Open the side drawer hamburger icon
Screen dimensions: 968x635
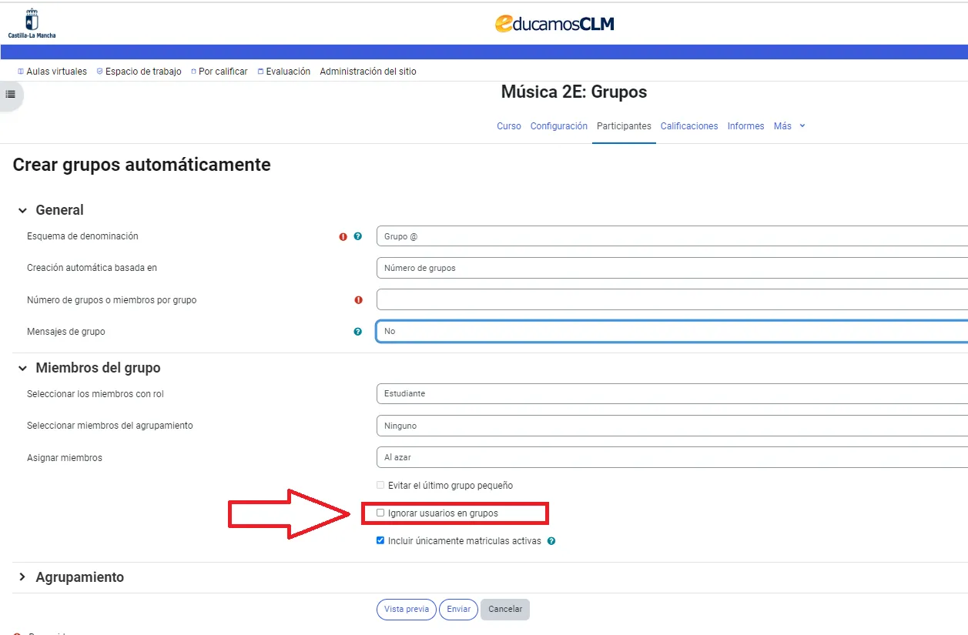(x=11, y=94)
